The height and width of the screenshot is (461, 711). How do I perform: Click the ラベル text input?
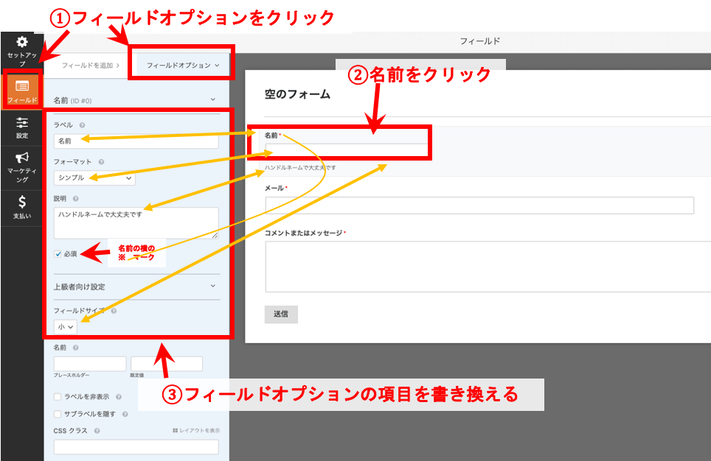coord(136,141)
